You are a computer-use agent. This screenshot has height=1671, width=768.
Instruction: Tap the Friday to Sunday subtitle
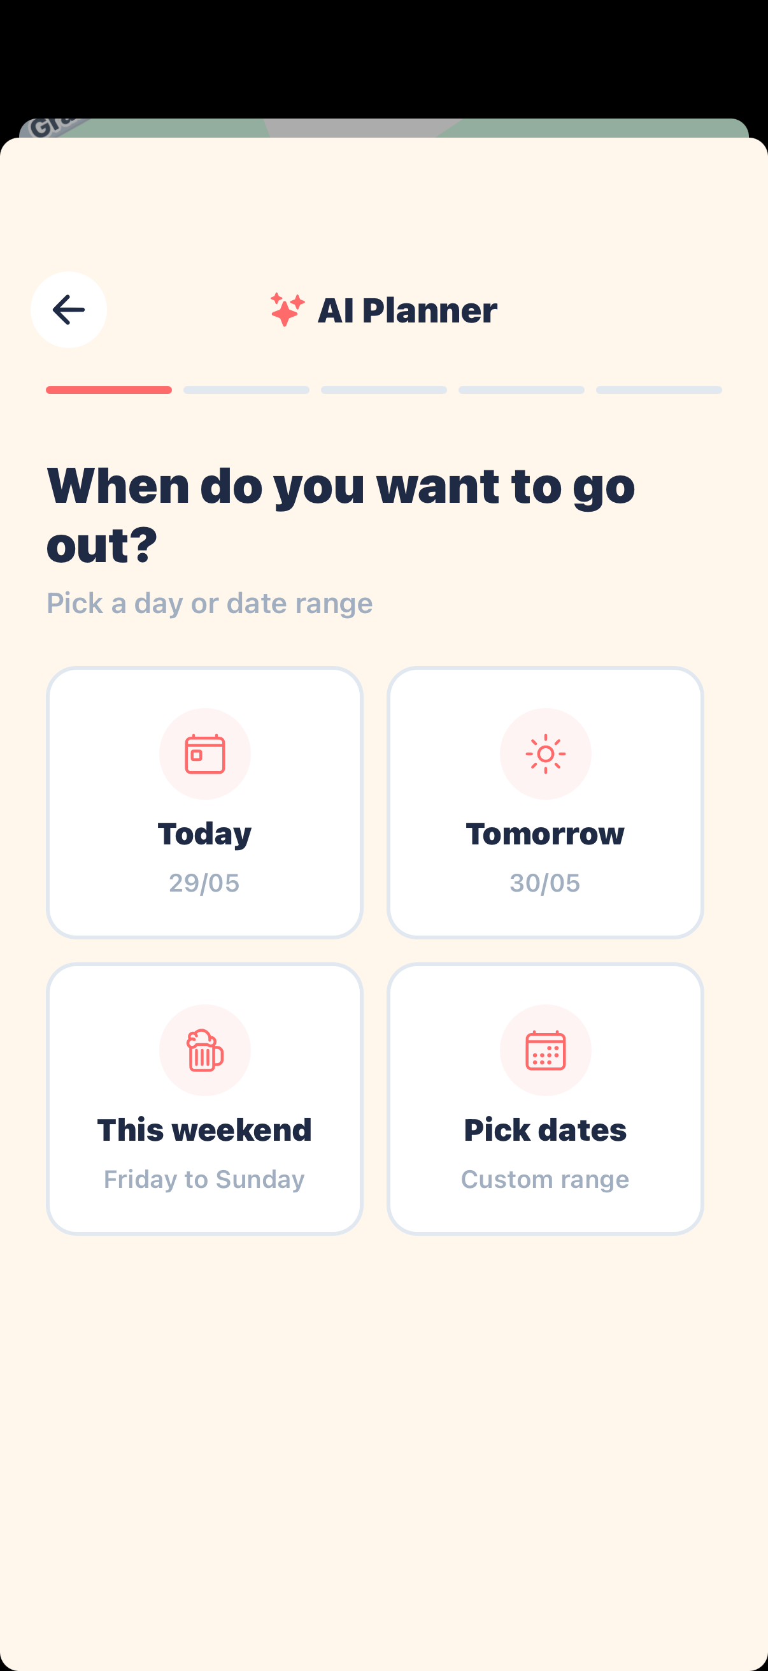click(x=204, y=1179)
